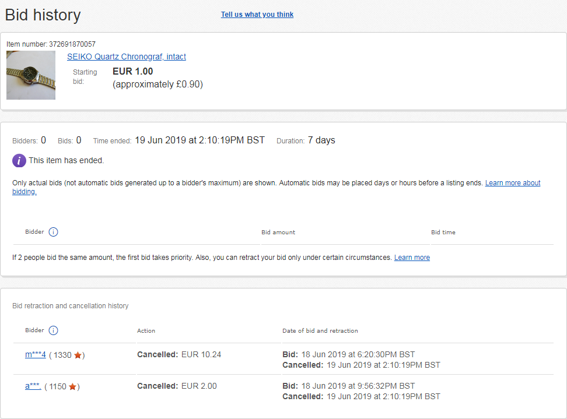Click info icon next to Bidder in bid table
Screen dimensions: 567x419
53,232
